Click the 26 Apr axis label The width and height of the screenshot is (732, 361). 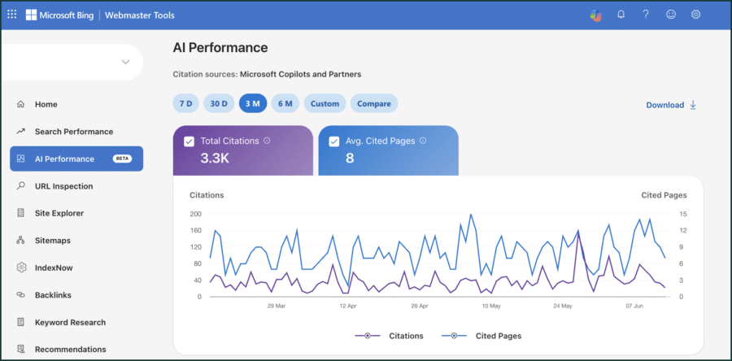[x=420, y=306]
